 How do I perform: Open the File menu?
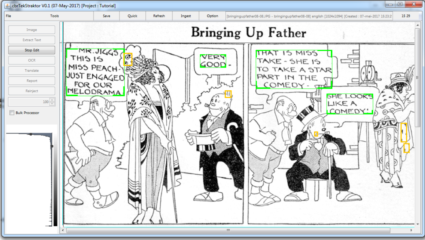point(8,16)
